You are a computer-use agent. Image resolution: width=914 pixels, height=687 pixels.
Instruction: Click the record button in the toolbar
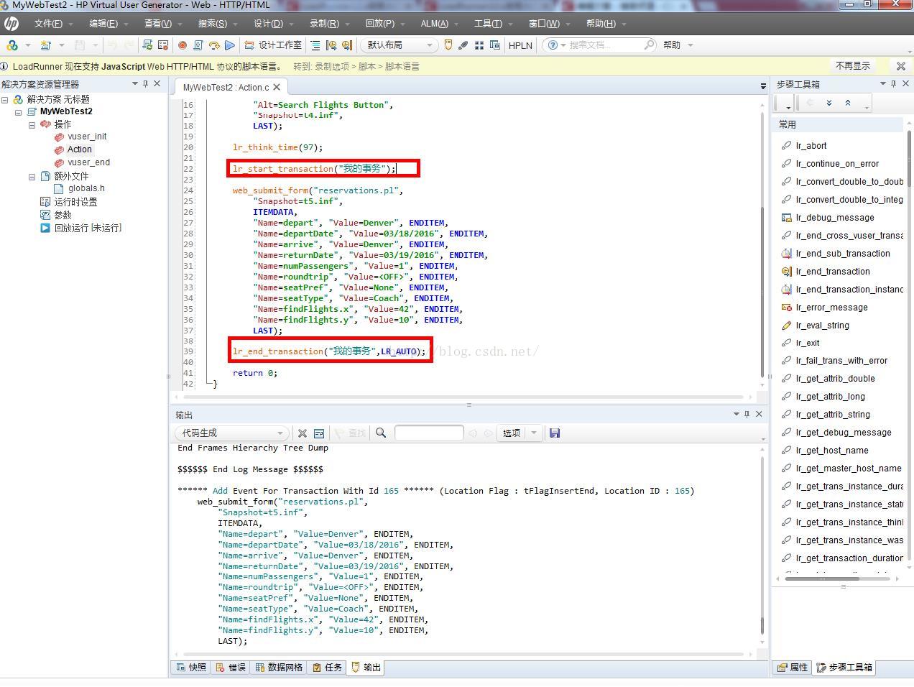tap(183, 45)
